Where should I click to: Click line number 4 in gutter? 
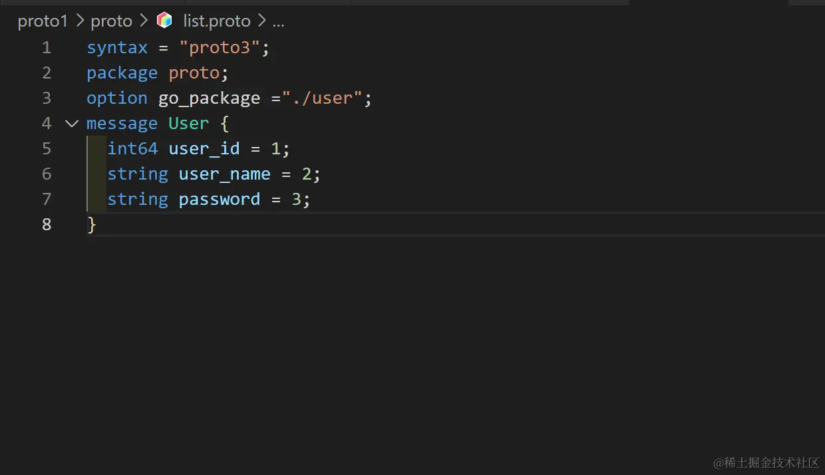pos(47,123)
